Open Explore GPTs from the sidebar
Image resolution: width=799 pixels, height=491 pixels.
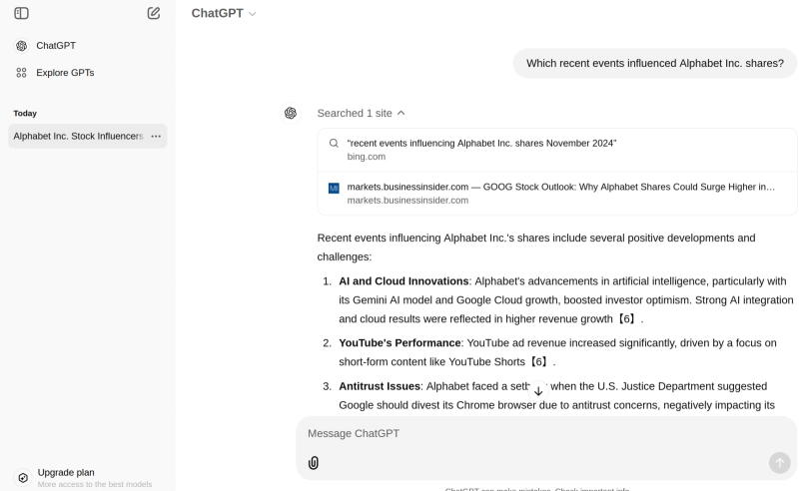pos(65,73)
